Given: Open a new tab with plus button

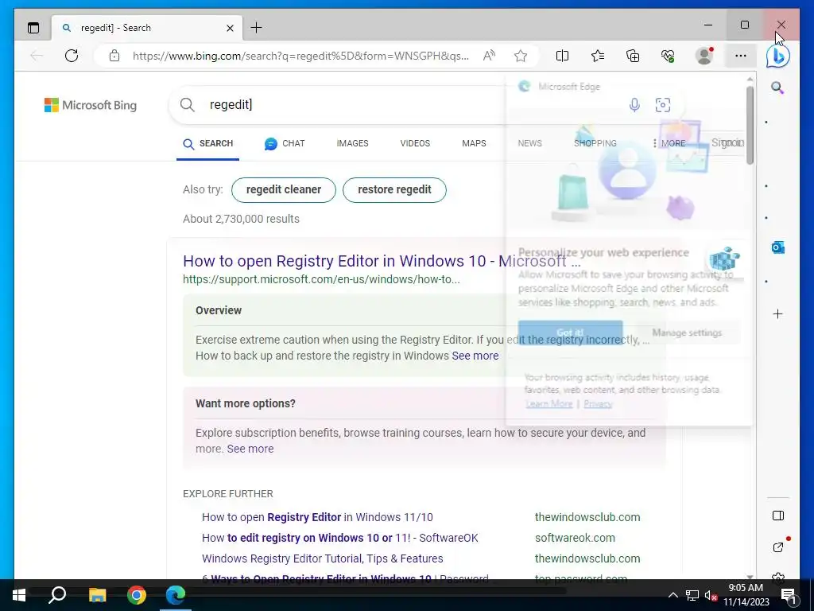Looking at the screenshot, I should click(257, 28).
